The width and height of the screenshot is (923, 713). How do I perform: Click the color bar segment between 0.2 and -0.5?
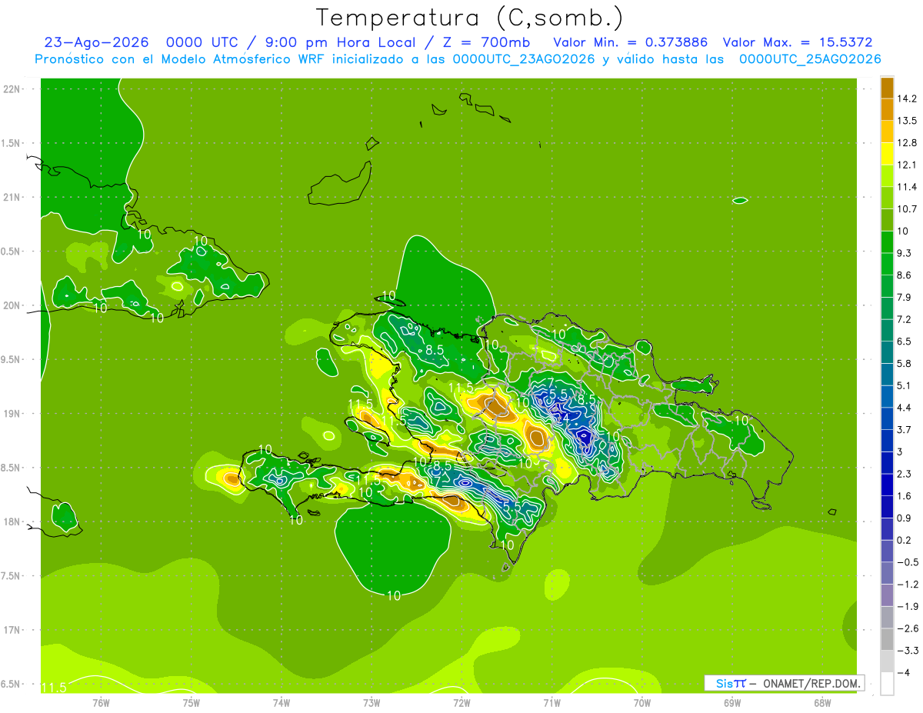click(887, 551)
